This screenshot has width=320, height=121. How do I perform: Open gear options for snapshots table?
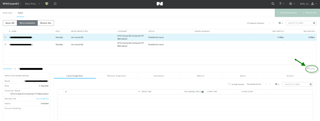coord(277,84)
